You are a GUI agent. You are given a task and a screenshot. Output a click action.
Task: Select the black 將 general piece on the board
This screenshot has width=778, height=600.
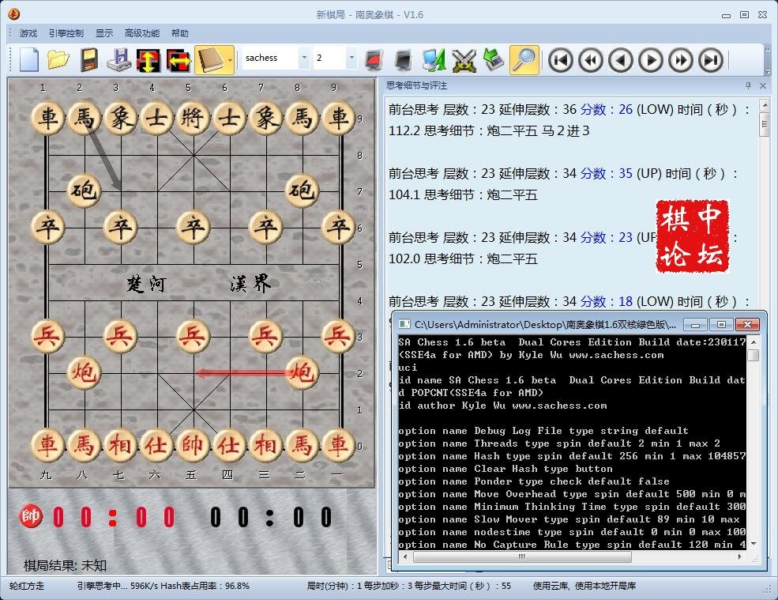point(193,119)
